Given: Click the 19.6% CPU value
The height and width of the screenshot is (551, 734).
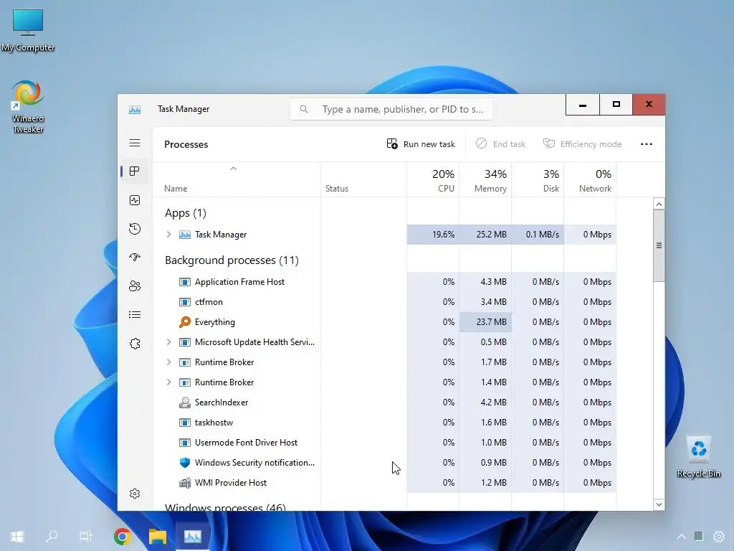Looking at the screenshot, I should click(x=443, y=235).
